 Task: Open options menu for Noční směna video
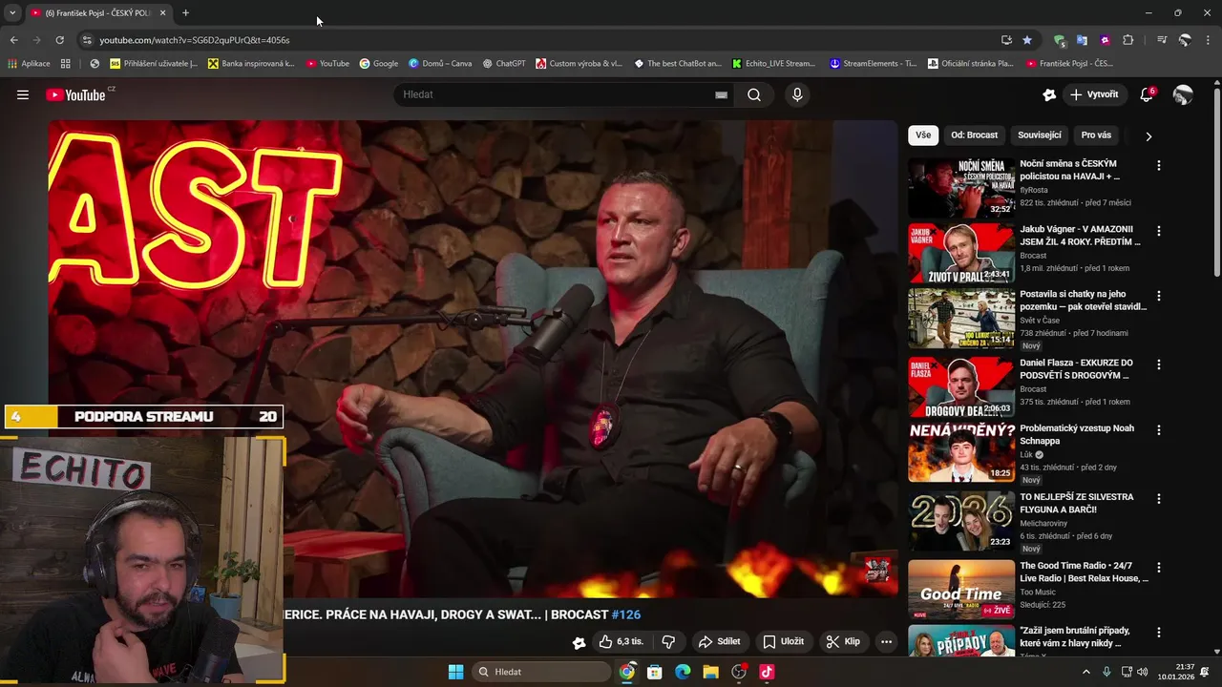[x=1159, y=165]
